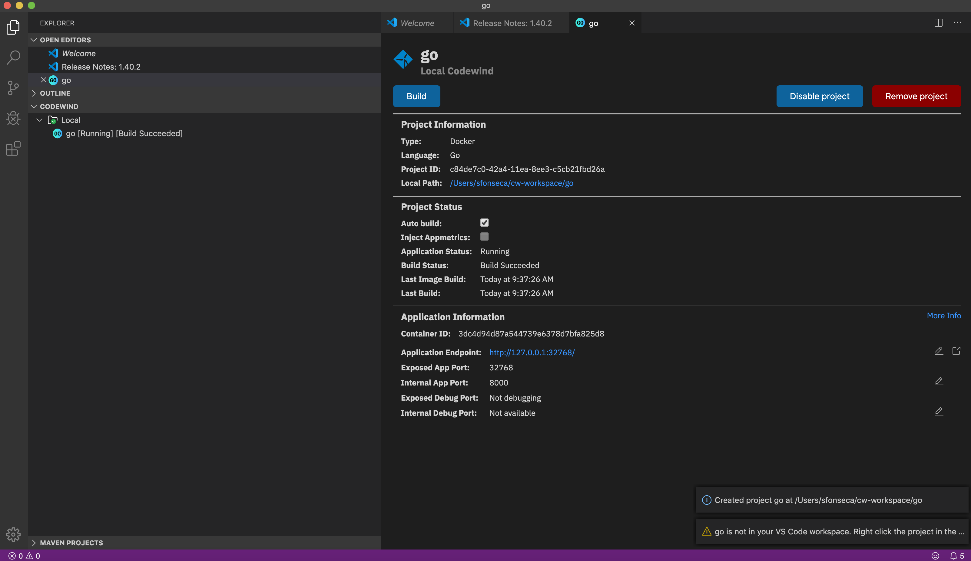Viewport: 971px width, 561px height.
Task: Open the Extensions view
Action: tap(13, 149)
